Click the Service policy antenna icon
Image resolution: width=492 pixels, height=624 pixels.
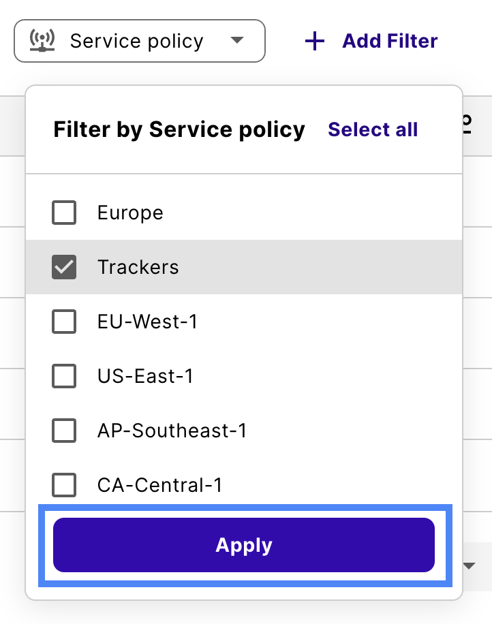(42, 41)
